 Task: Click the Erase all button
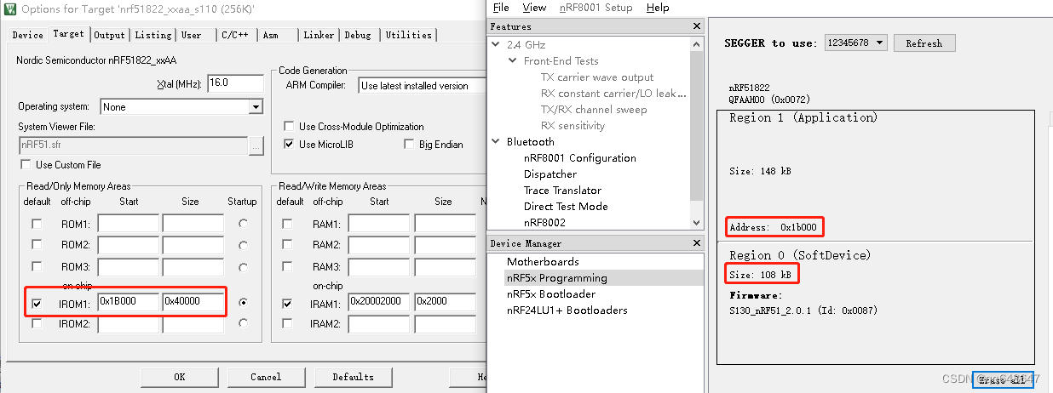tap(1002, 379)
